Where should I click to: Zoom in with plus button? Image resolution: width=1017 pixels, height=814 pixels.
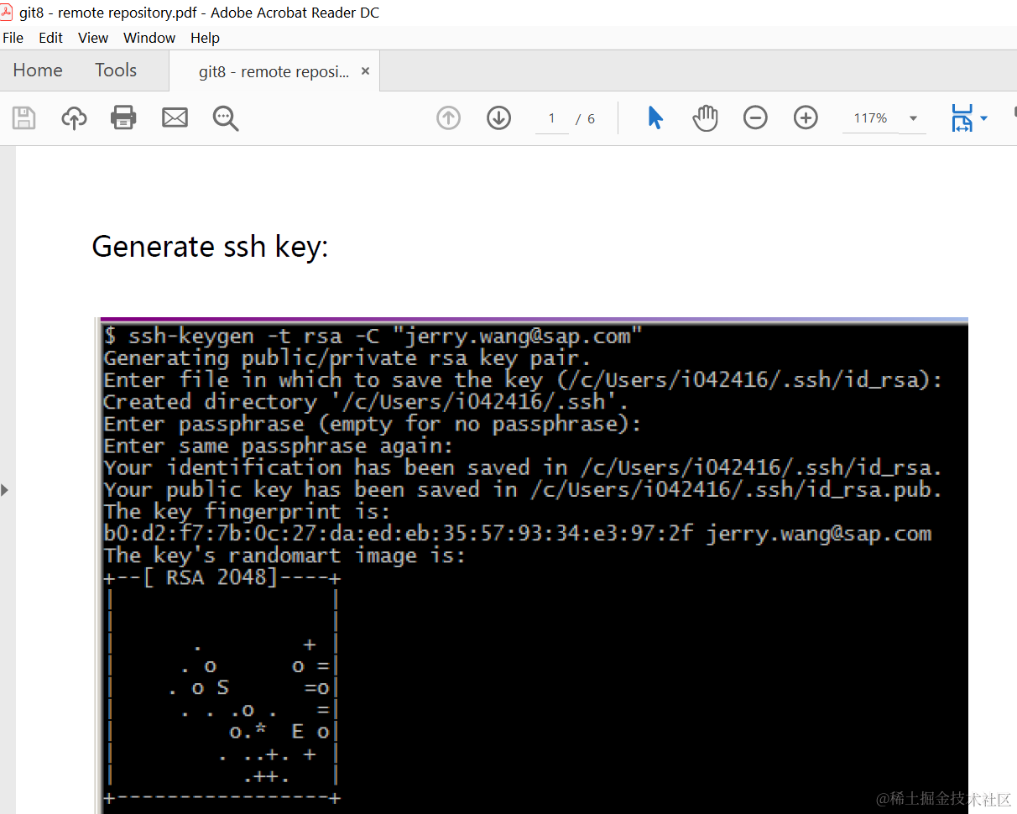(x=806, y=118)
